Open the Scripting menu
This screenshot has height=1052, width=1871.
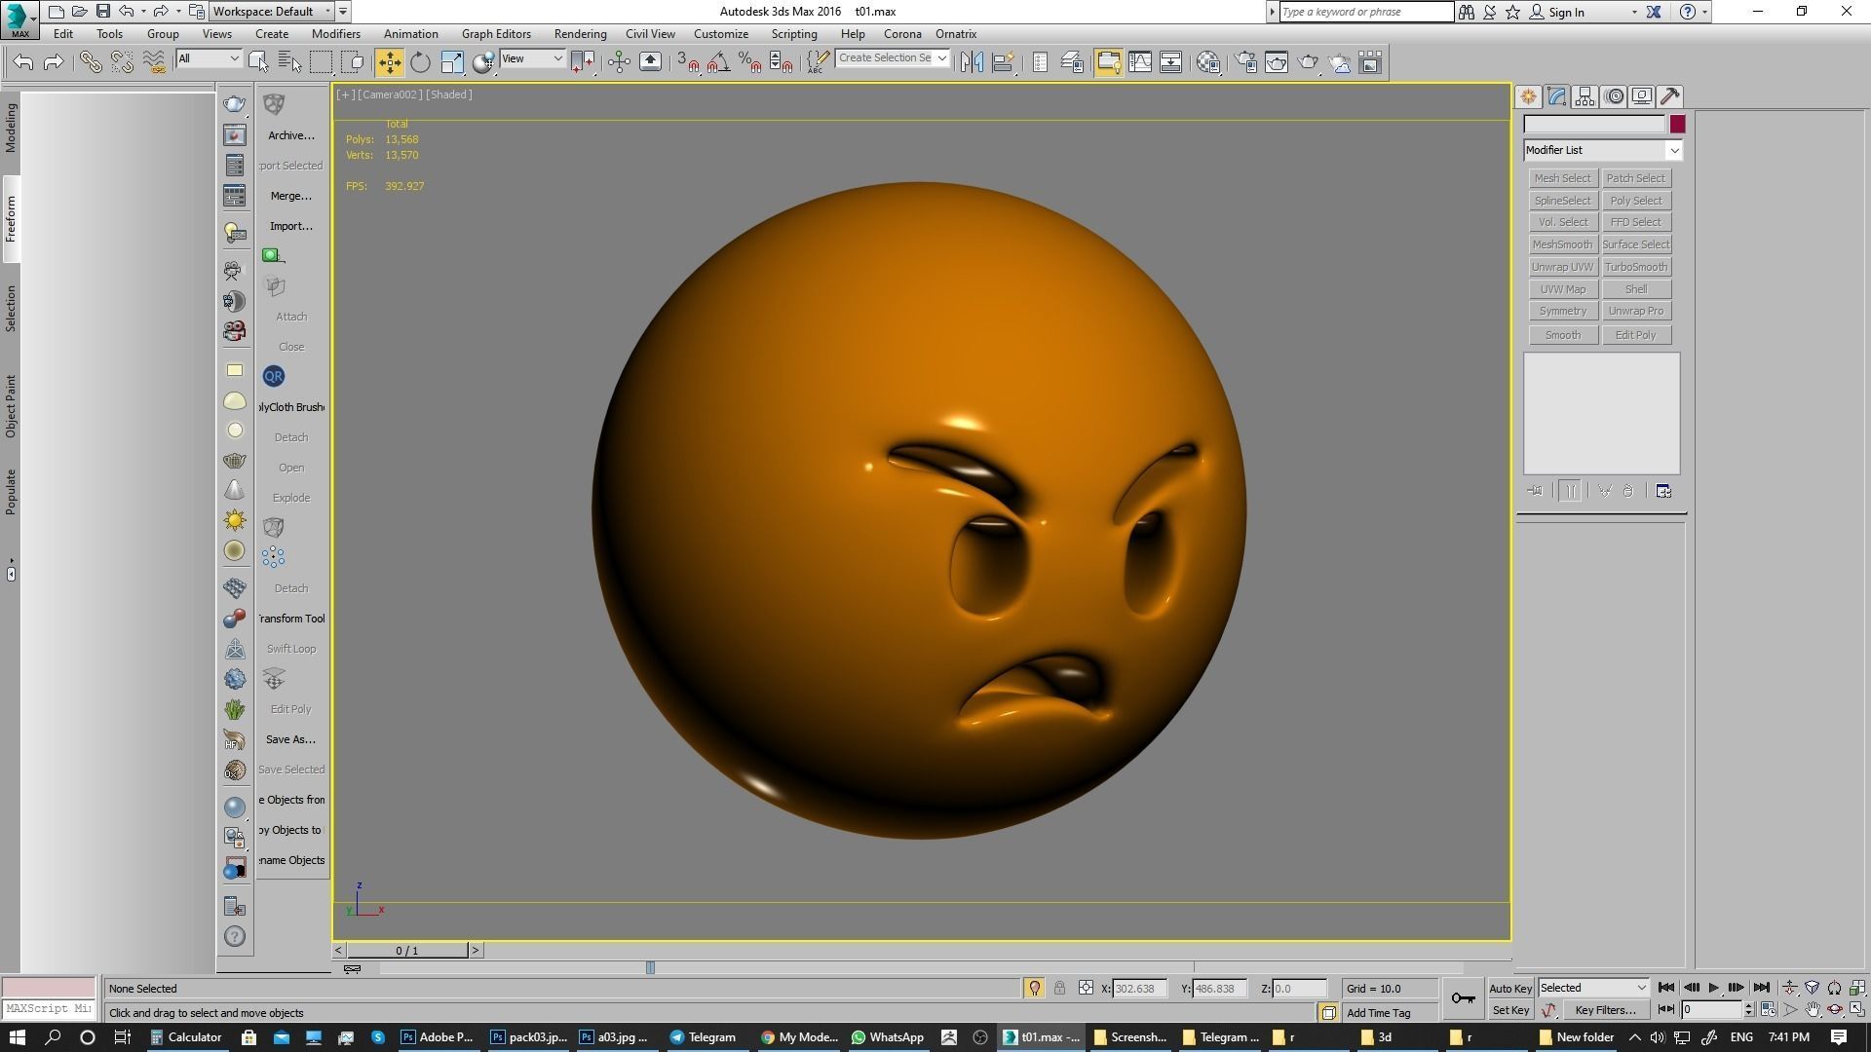794,34
